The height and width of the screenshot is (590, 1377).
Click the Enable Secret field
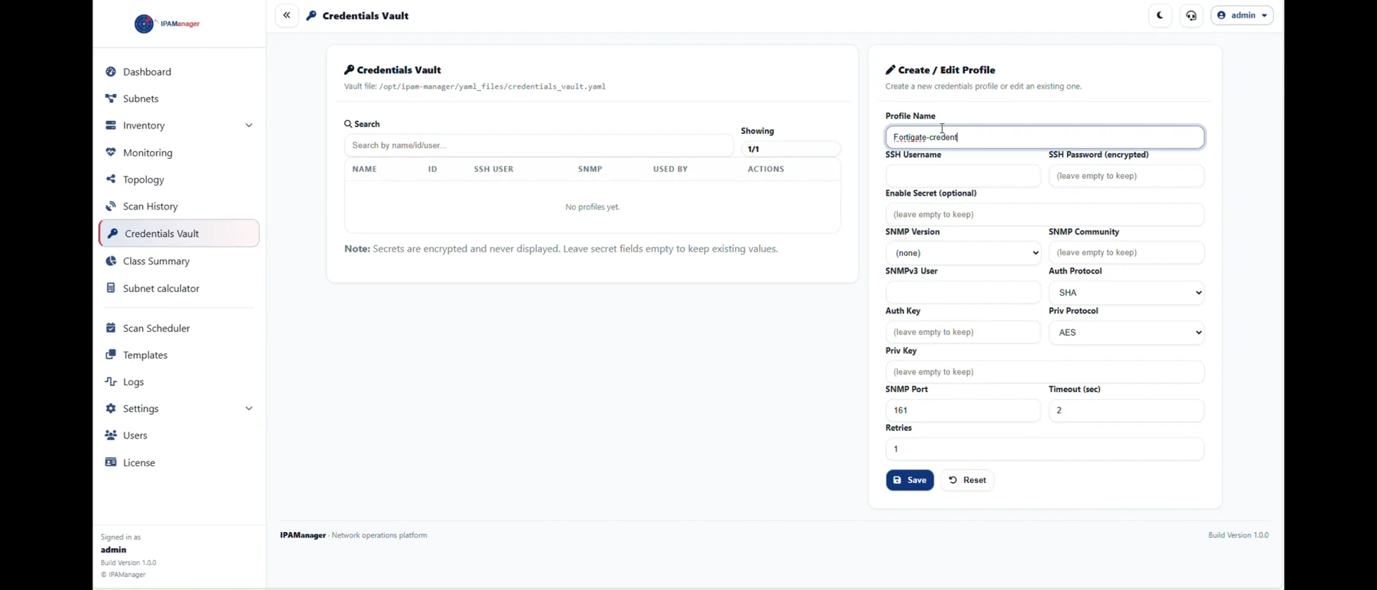pos(1045,215)
